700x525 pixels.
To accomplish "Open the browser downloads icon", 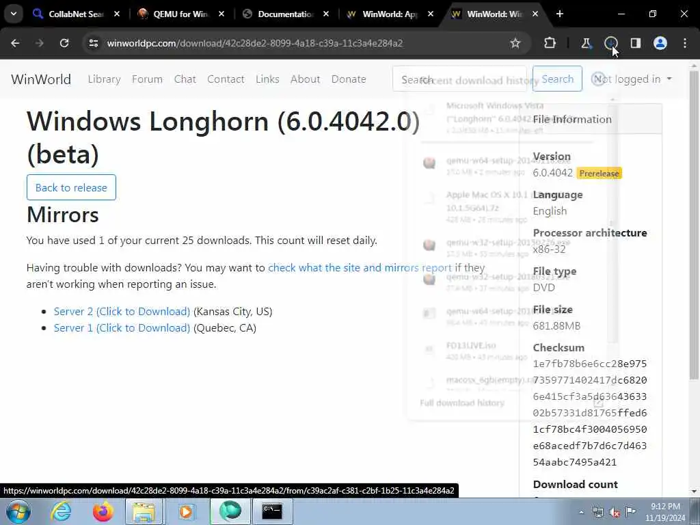I will click(x=610, y=43).
